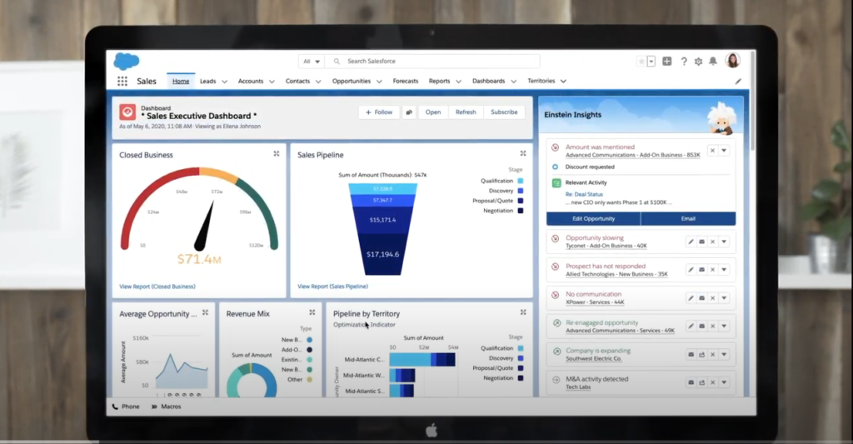853x444 pixels.
Task: Open View Report (Closed Business) link
Action: click(157, 287)
